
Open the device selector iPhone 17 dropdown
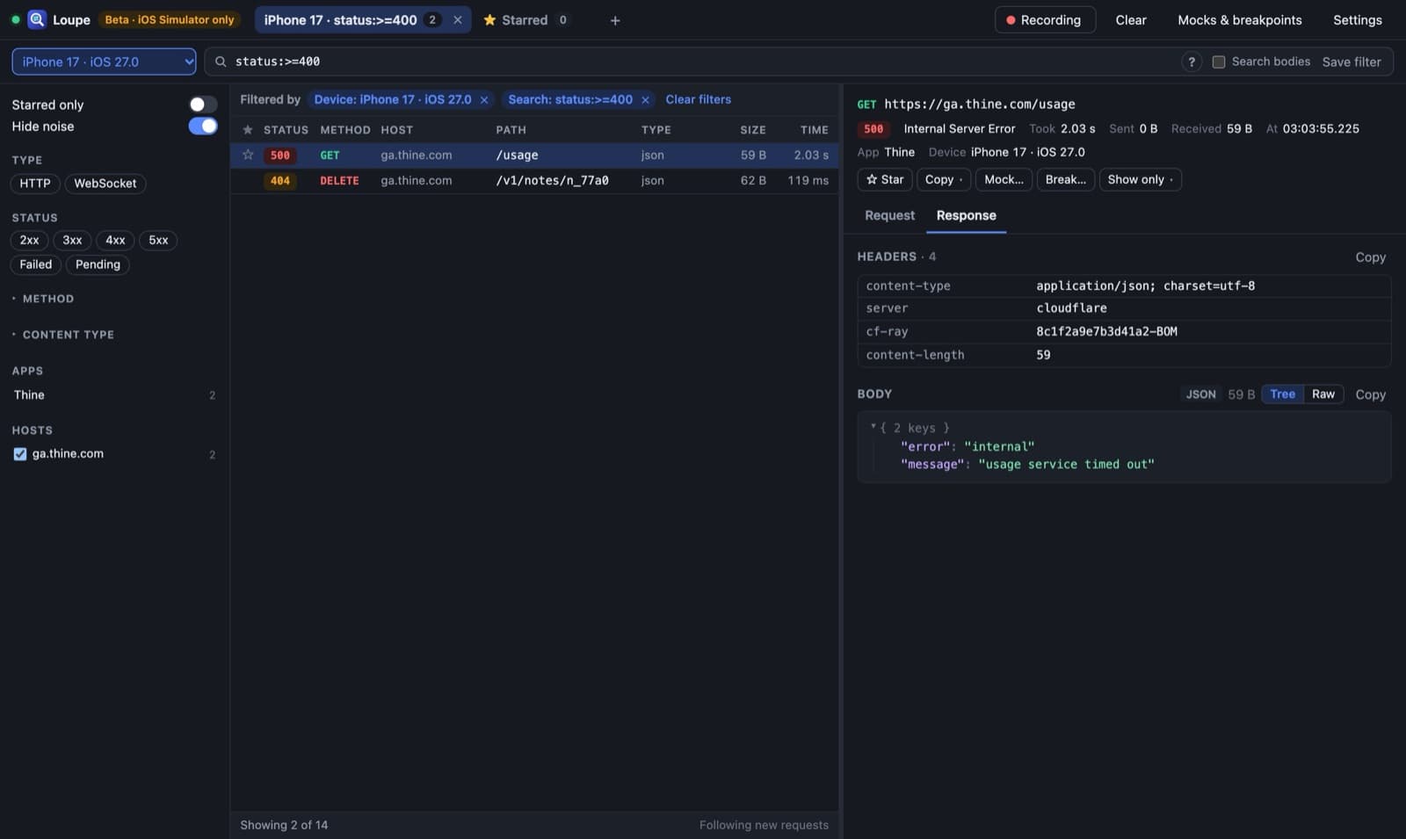tap(104, 61)
